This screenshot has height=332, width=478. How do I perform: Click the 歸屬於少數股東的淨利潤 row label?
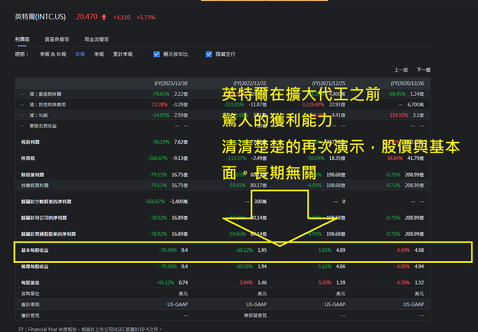tap(46, 202)
